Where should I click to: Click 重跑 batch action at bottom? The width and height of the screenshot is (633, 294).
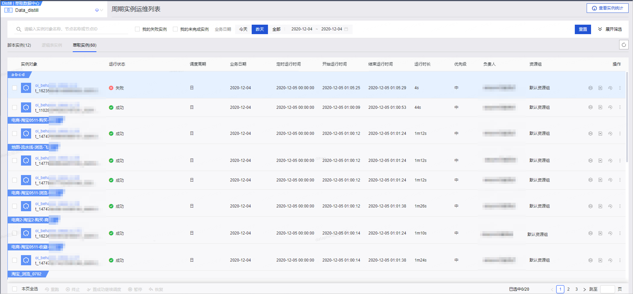tap(52, 290)
